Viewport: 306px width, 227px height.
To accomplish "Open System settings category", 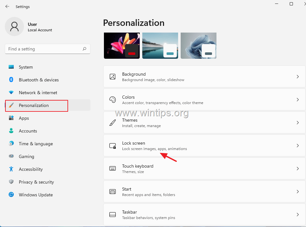I will click(48, 67).
